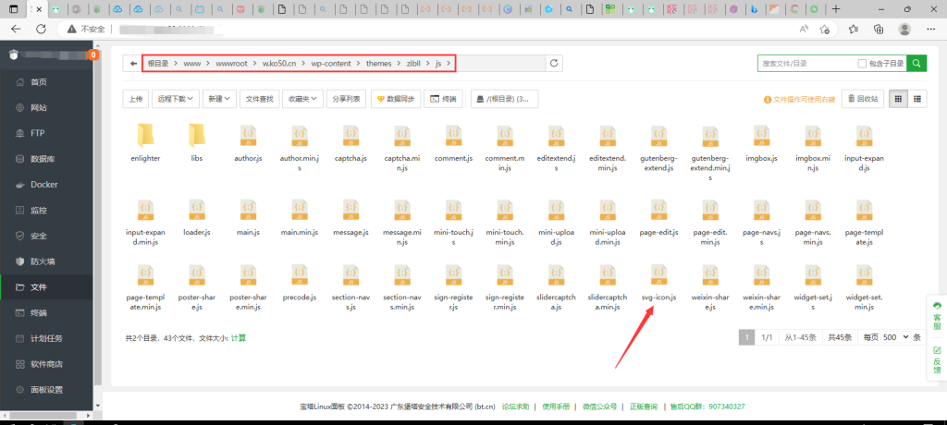
Task: Open the toolbar 终端 button
Action: (x=443, y=99)
